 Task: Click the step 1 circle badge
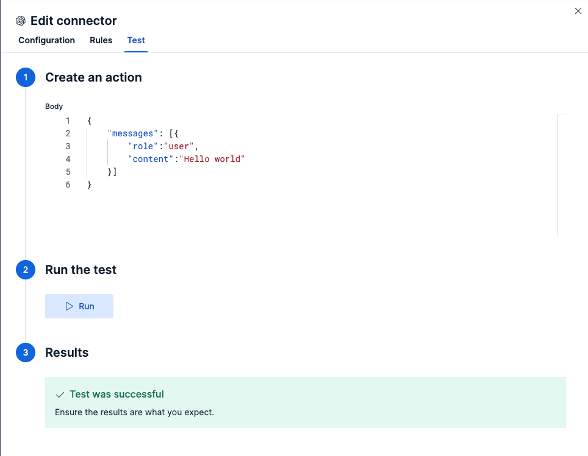[26, 78]
